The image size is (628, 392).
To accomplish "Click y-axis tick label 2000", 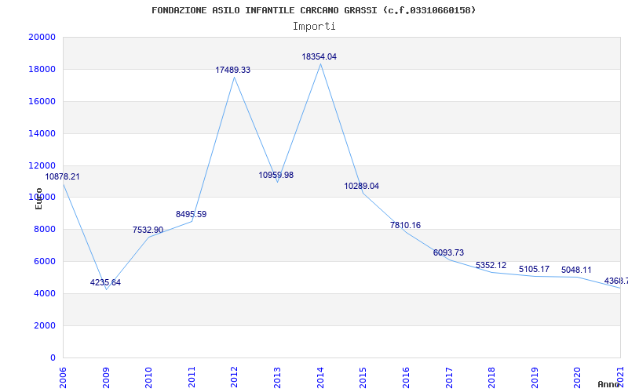I will click(45, 325).
